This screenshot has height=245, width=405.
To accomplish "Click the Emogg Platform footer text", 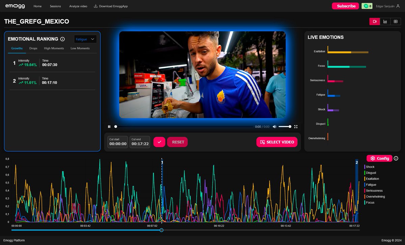I will tap(15, 240).
